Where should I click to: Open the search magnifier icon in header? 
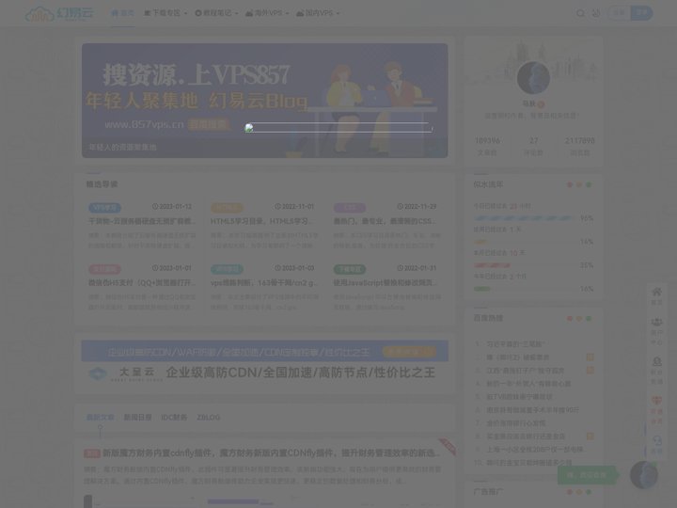(581, 13)
